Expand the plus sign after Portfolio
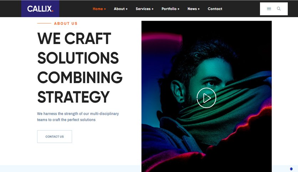The height and width of the screenshot is (172, 298). pyautogui.click(x=178, y=9)
